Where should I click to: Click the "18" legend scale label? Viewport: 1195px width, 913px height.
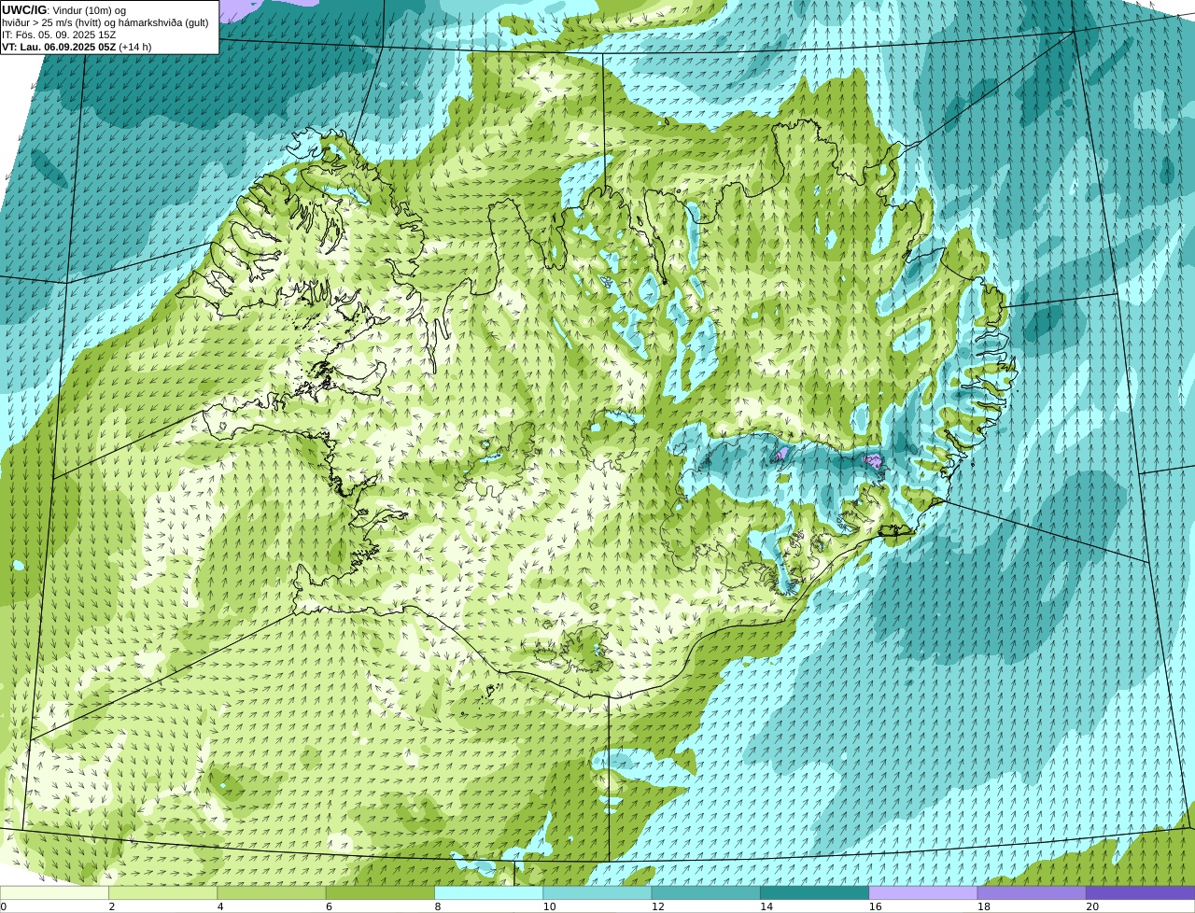(x=984, y=906)
